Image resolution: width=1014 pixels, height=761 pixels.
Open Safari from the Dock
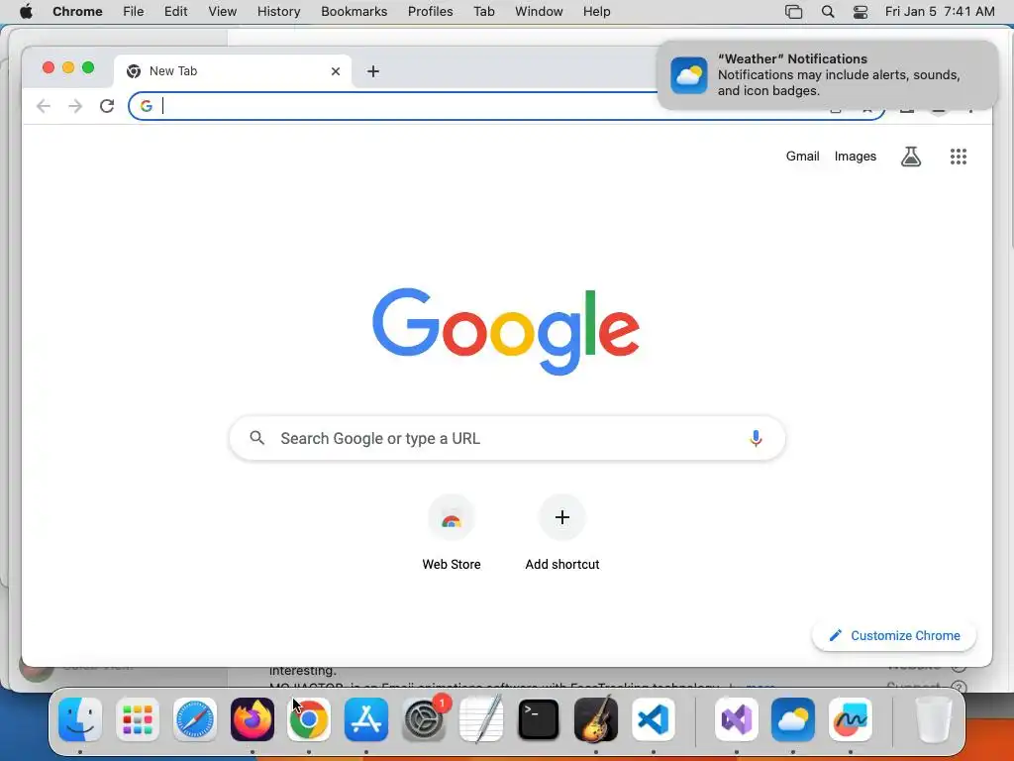(195, 719)
